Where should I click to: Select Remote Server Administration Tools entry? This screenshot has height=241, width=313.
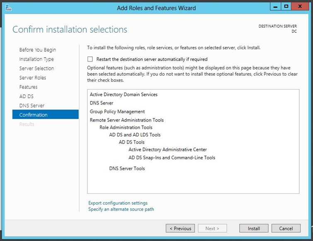click(126, 120)
